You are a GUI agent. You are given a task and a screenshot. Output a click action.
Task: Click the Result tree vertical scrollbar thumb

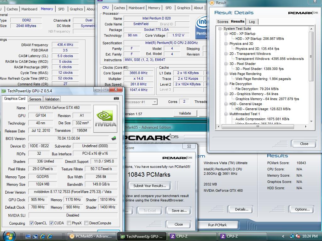coord(311,56)
